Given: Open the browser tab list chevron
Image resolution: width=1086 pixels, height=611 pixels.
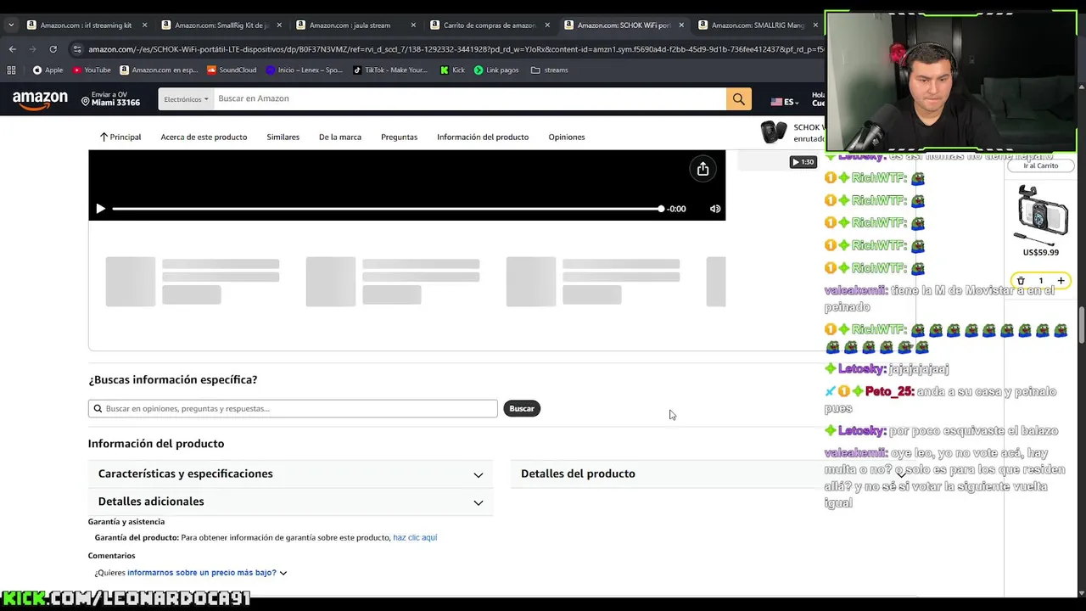Looking at the screenshot, I should tap(10, 25).
